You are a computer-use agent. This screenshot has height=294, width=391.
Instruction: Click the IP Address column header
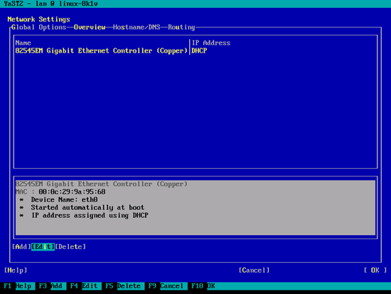211,43
